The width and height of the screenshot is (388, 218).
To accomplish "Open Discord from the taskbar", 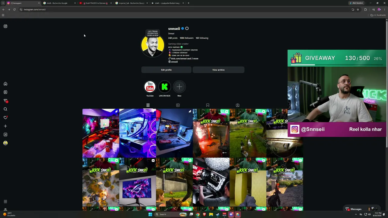I will (231, 215).
